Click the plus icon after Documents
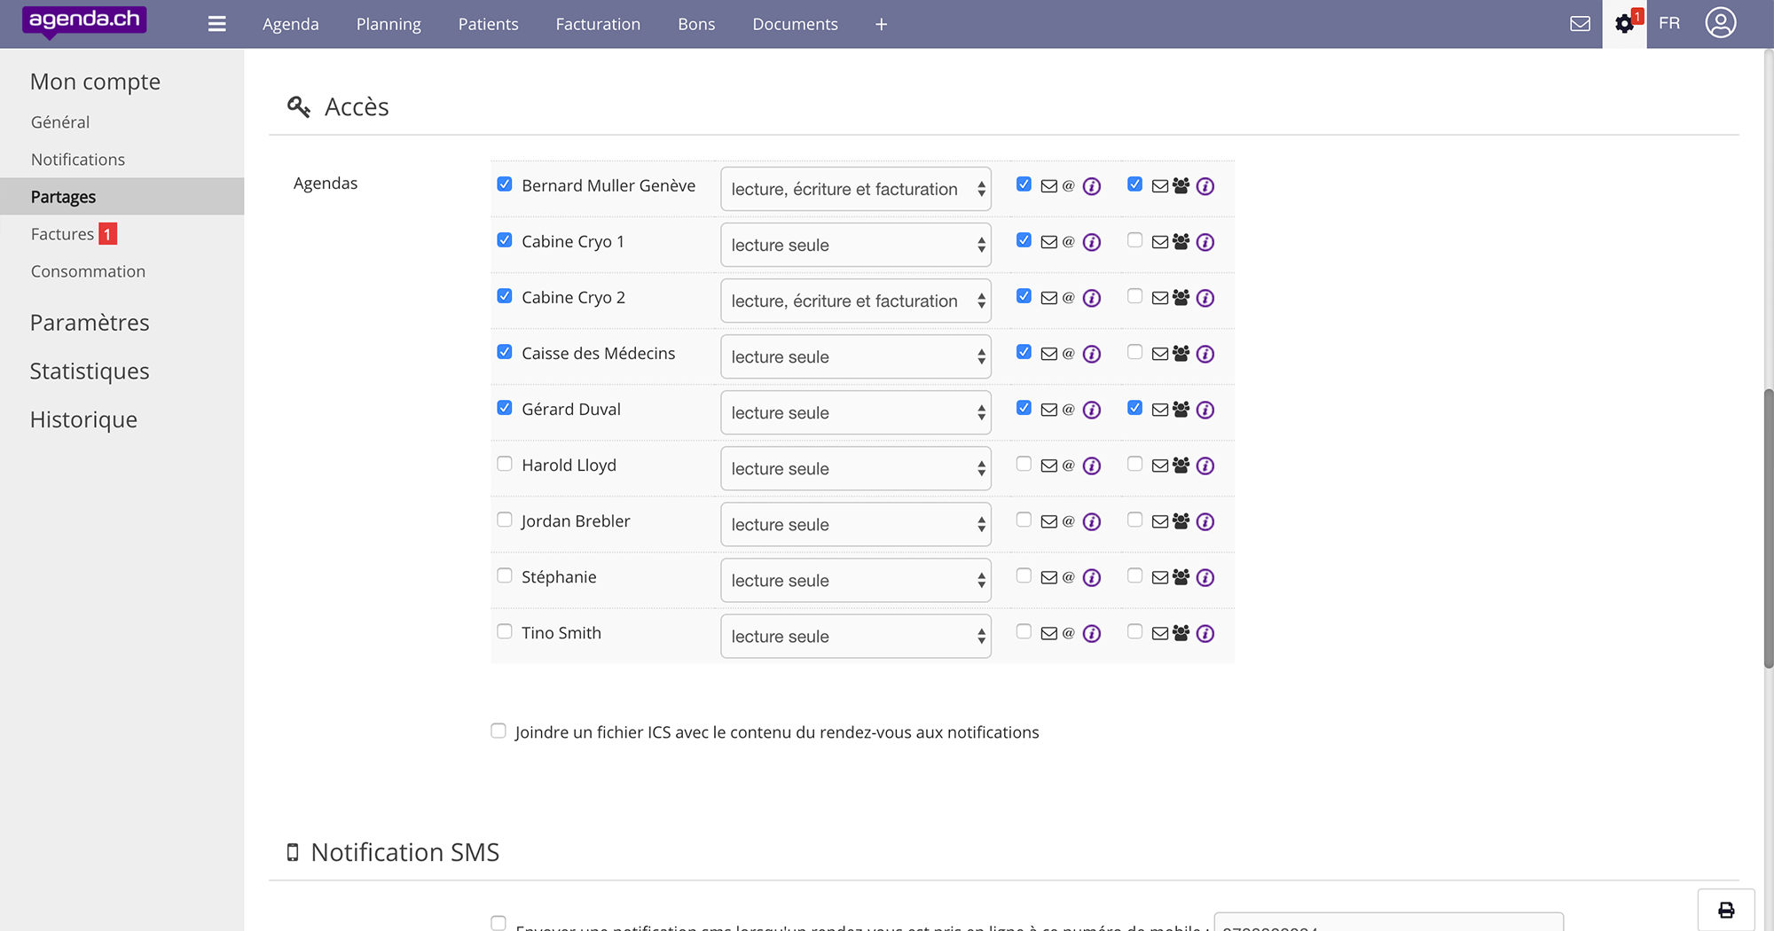1774x931 pixels. pyautogui.click(x=881, y=24)
